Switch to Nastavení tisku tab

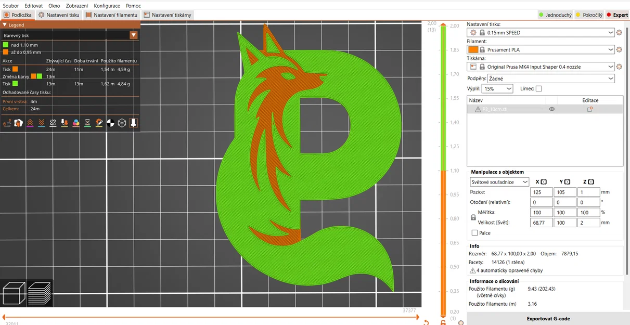[x=59, y=15]
